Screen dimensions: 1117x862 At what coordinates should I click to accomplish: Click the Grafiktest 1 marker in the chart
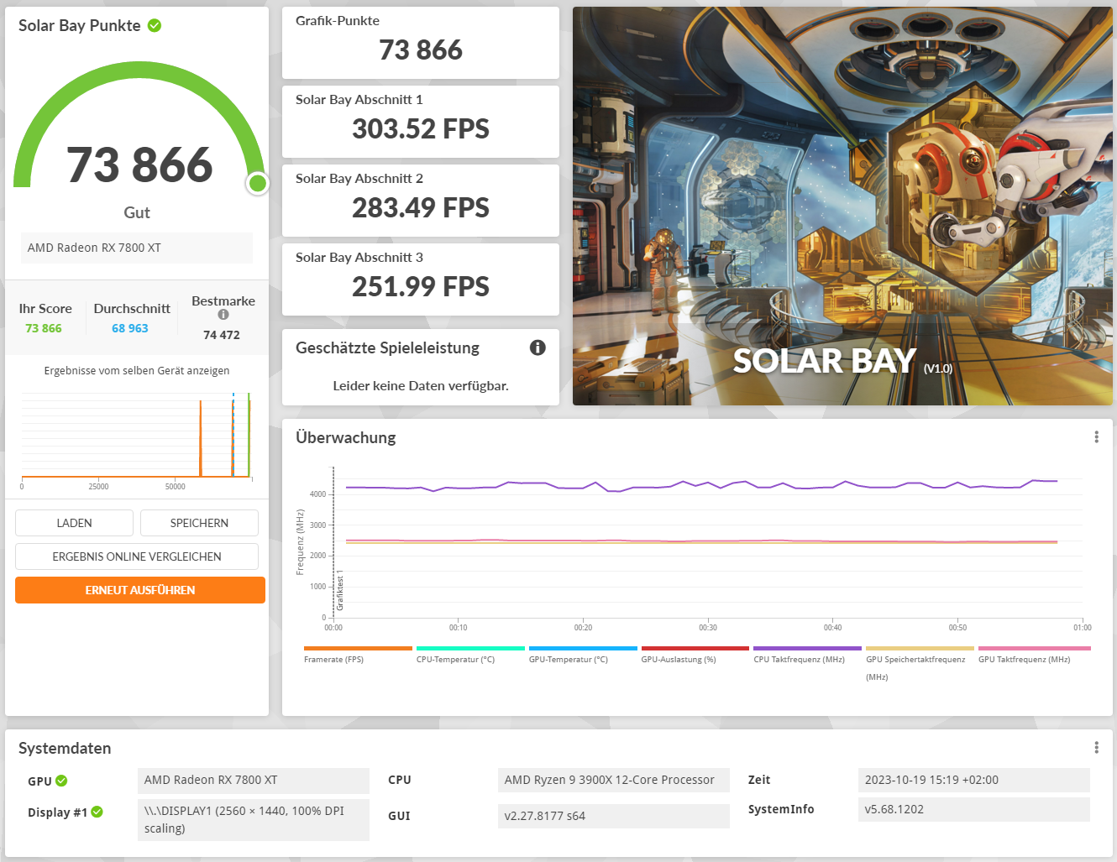[x=339, y=591]
